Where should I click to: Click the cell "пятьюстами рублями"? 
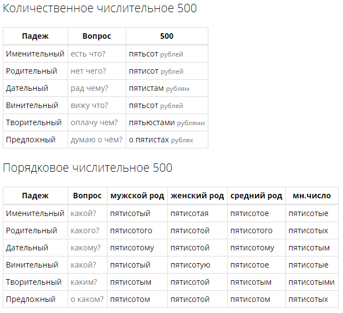tap(167, 122)
